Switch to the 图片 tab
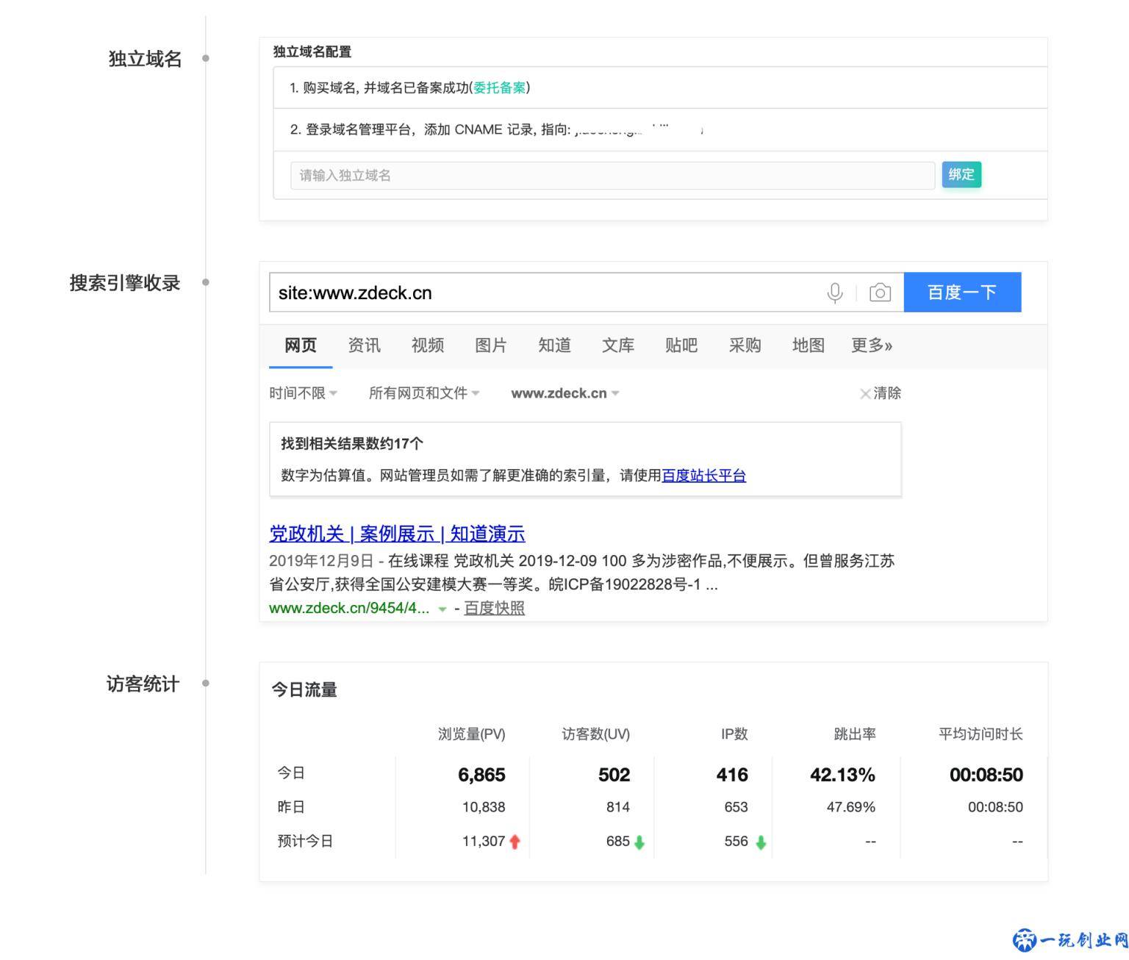The image size is (1129, 960). (491, 345)
